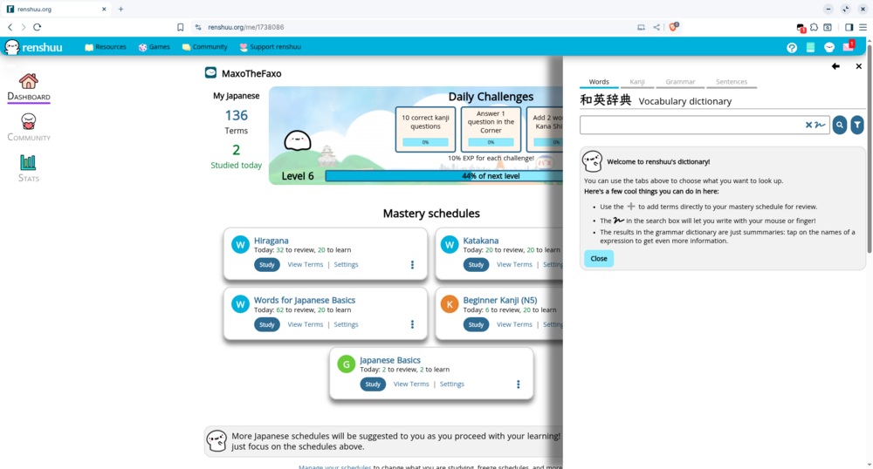The height and width of the screenshot is (469, 873).
Task: Open the Resources menu in top bar
Action: point(106,47)
